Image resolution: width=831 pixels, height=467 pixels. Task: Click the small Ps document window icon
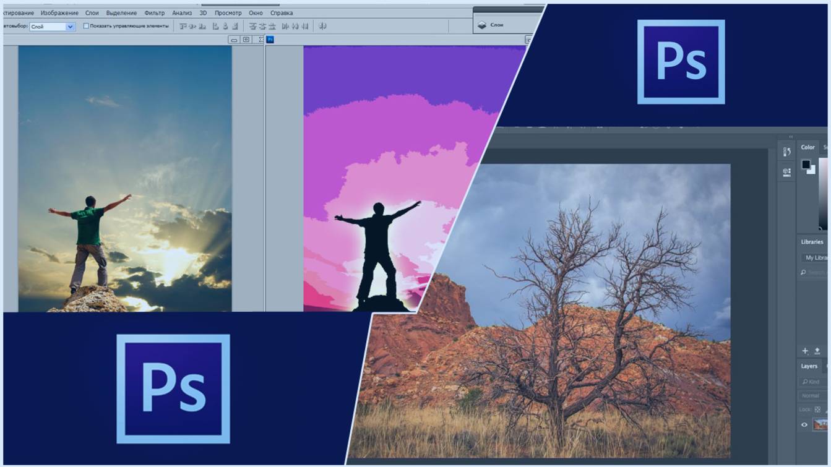point(270,40)
